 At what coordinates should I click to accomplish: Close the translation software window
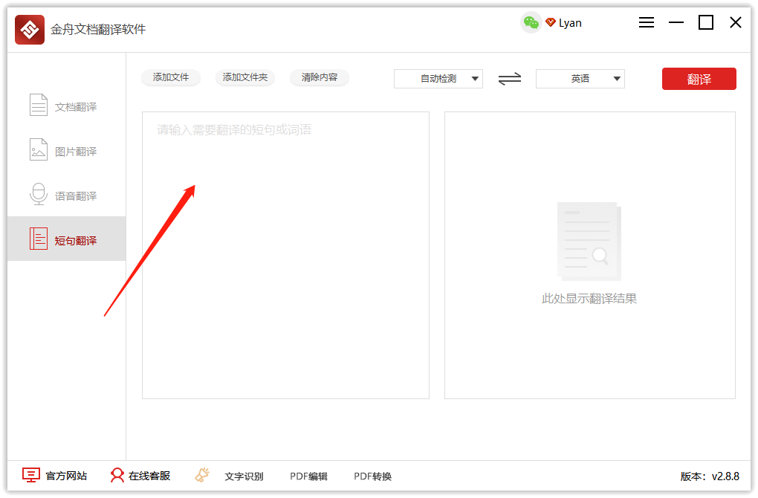736,22
